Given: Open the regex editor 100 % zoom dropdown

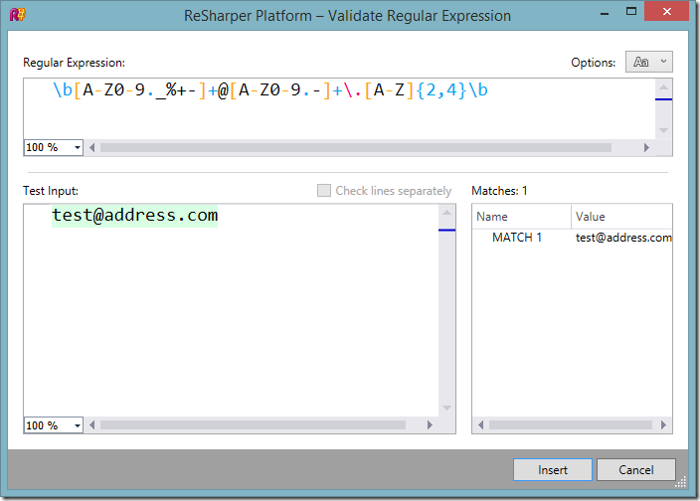Looking at the screenshot, I should pyautogui.click(x=53, y=148).
